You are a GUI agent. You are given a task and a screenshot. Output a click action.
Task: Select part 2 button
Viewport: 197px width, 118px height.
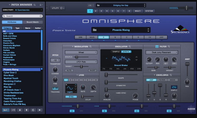coord(96,11)
